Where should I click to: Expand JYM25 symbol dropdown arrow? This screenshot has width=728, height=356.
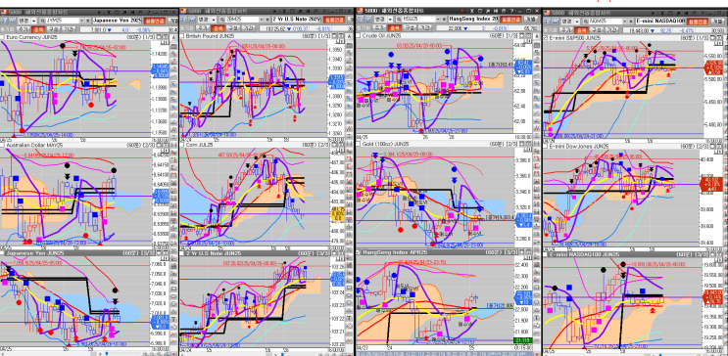(81, 21)
